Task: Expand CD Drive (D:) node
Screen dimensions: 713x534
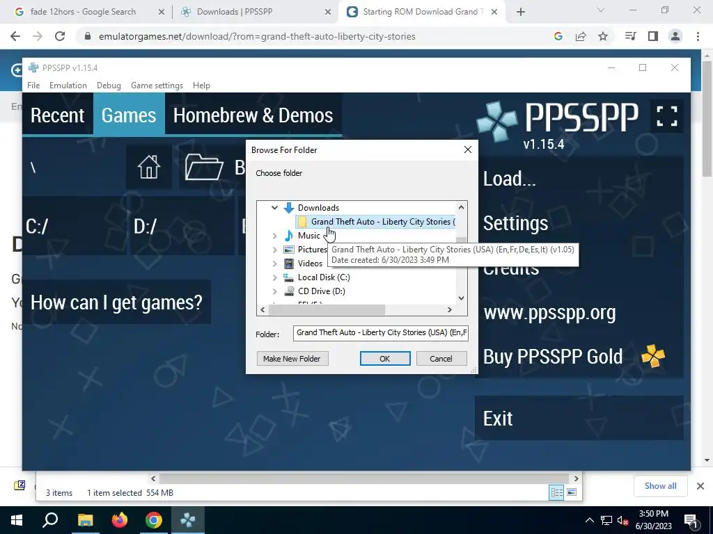Action: click(x=274, y=291)
